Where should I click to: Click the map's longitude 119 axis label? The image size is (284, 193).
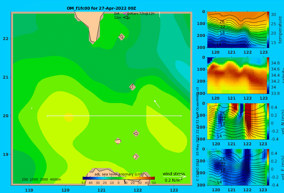29,190
